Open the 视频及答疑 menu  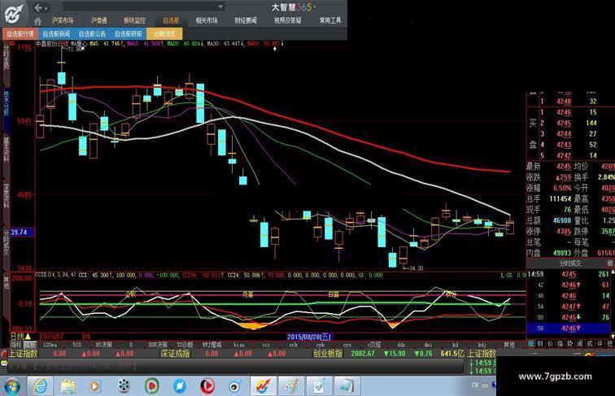288,20
